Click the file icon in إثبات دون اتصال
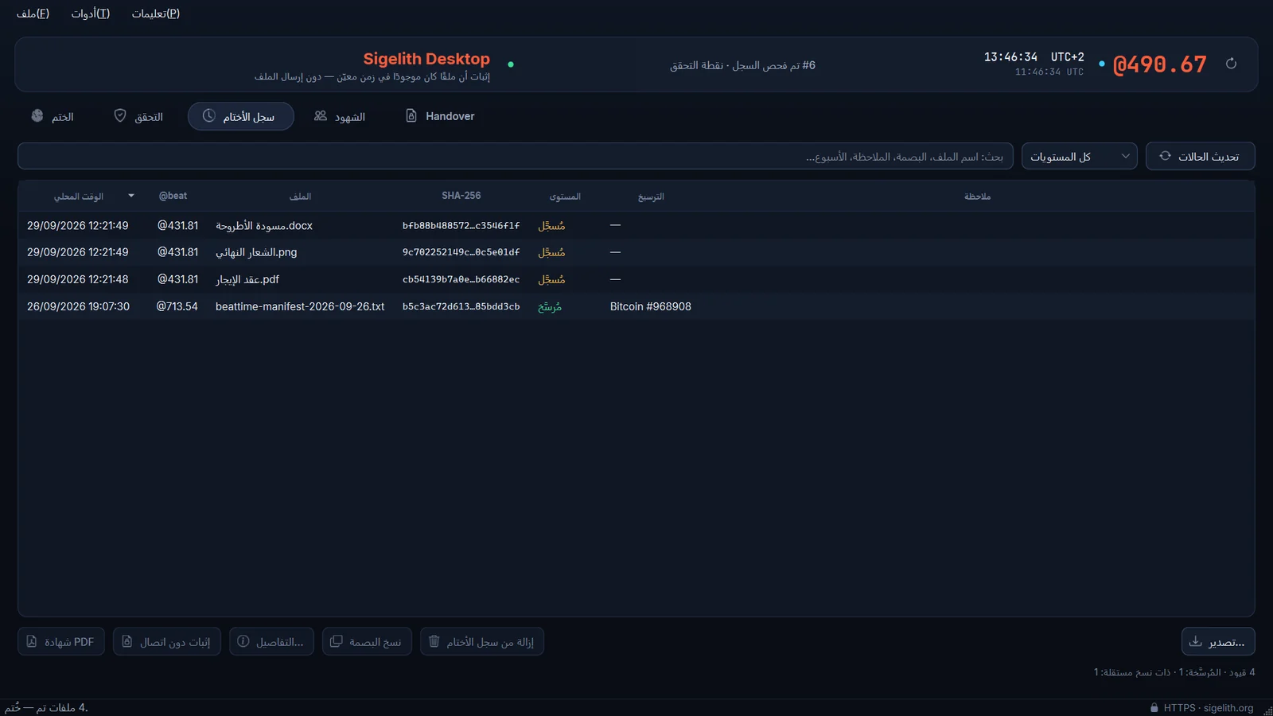Image resolution: width=1273 pixels, height=716 pixels. pyautogui.click(x=127, y=641)
